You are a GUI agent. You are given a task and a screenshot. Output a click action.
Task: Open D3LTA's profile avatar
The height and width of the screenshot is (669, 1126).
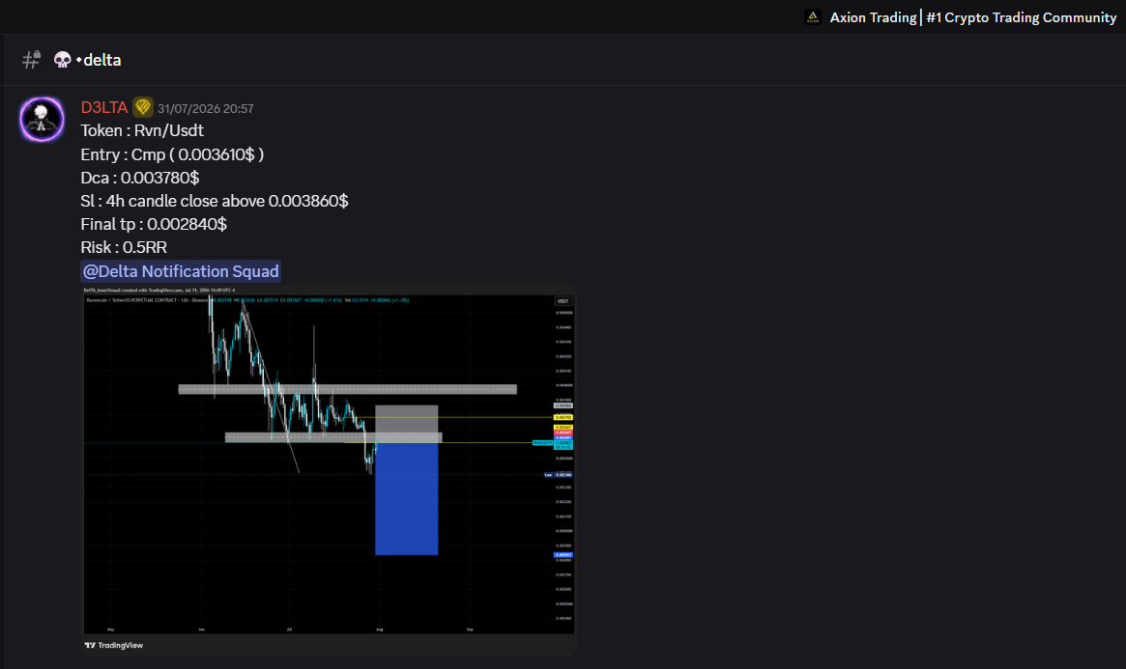42,119
